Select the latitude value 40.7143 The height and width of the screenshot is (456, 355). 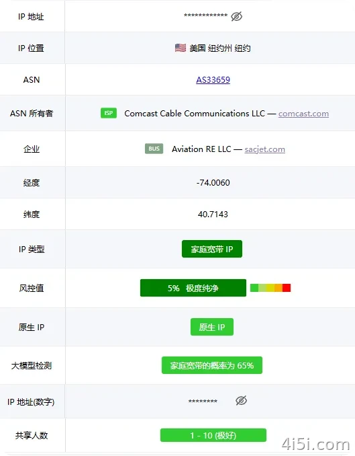point(213,215)
